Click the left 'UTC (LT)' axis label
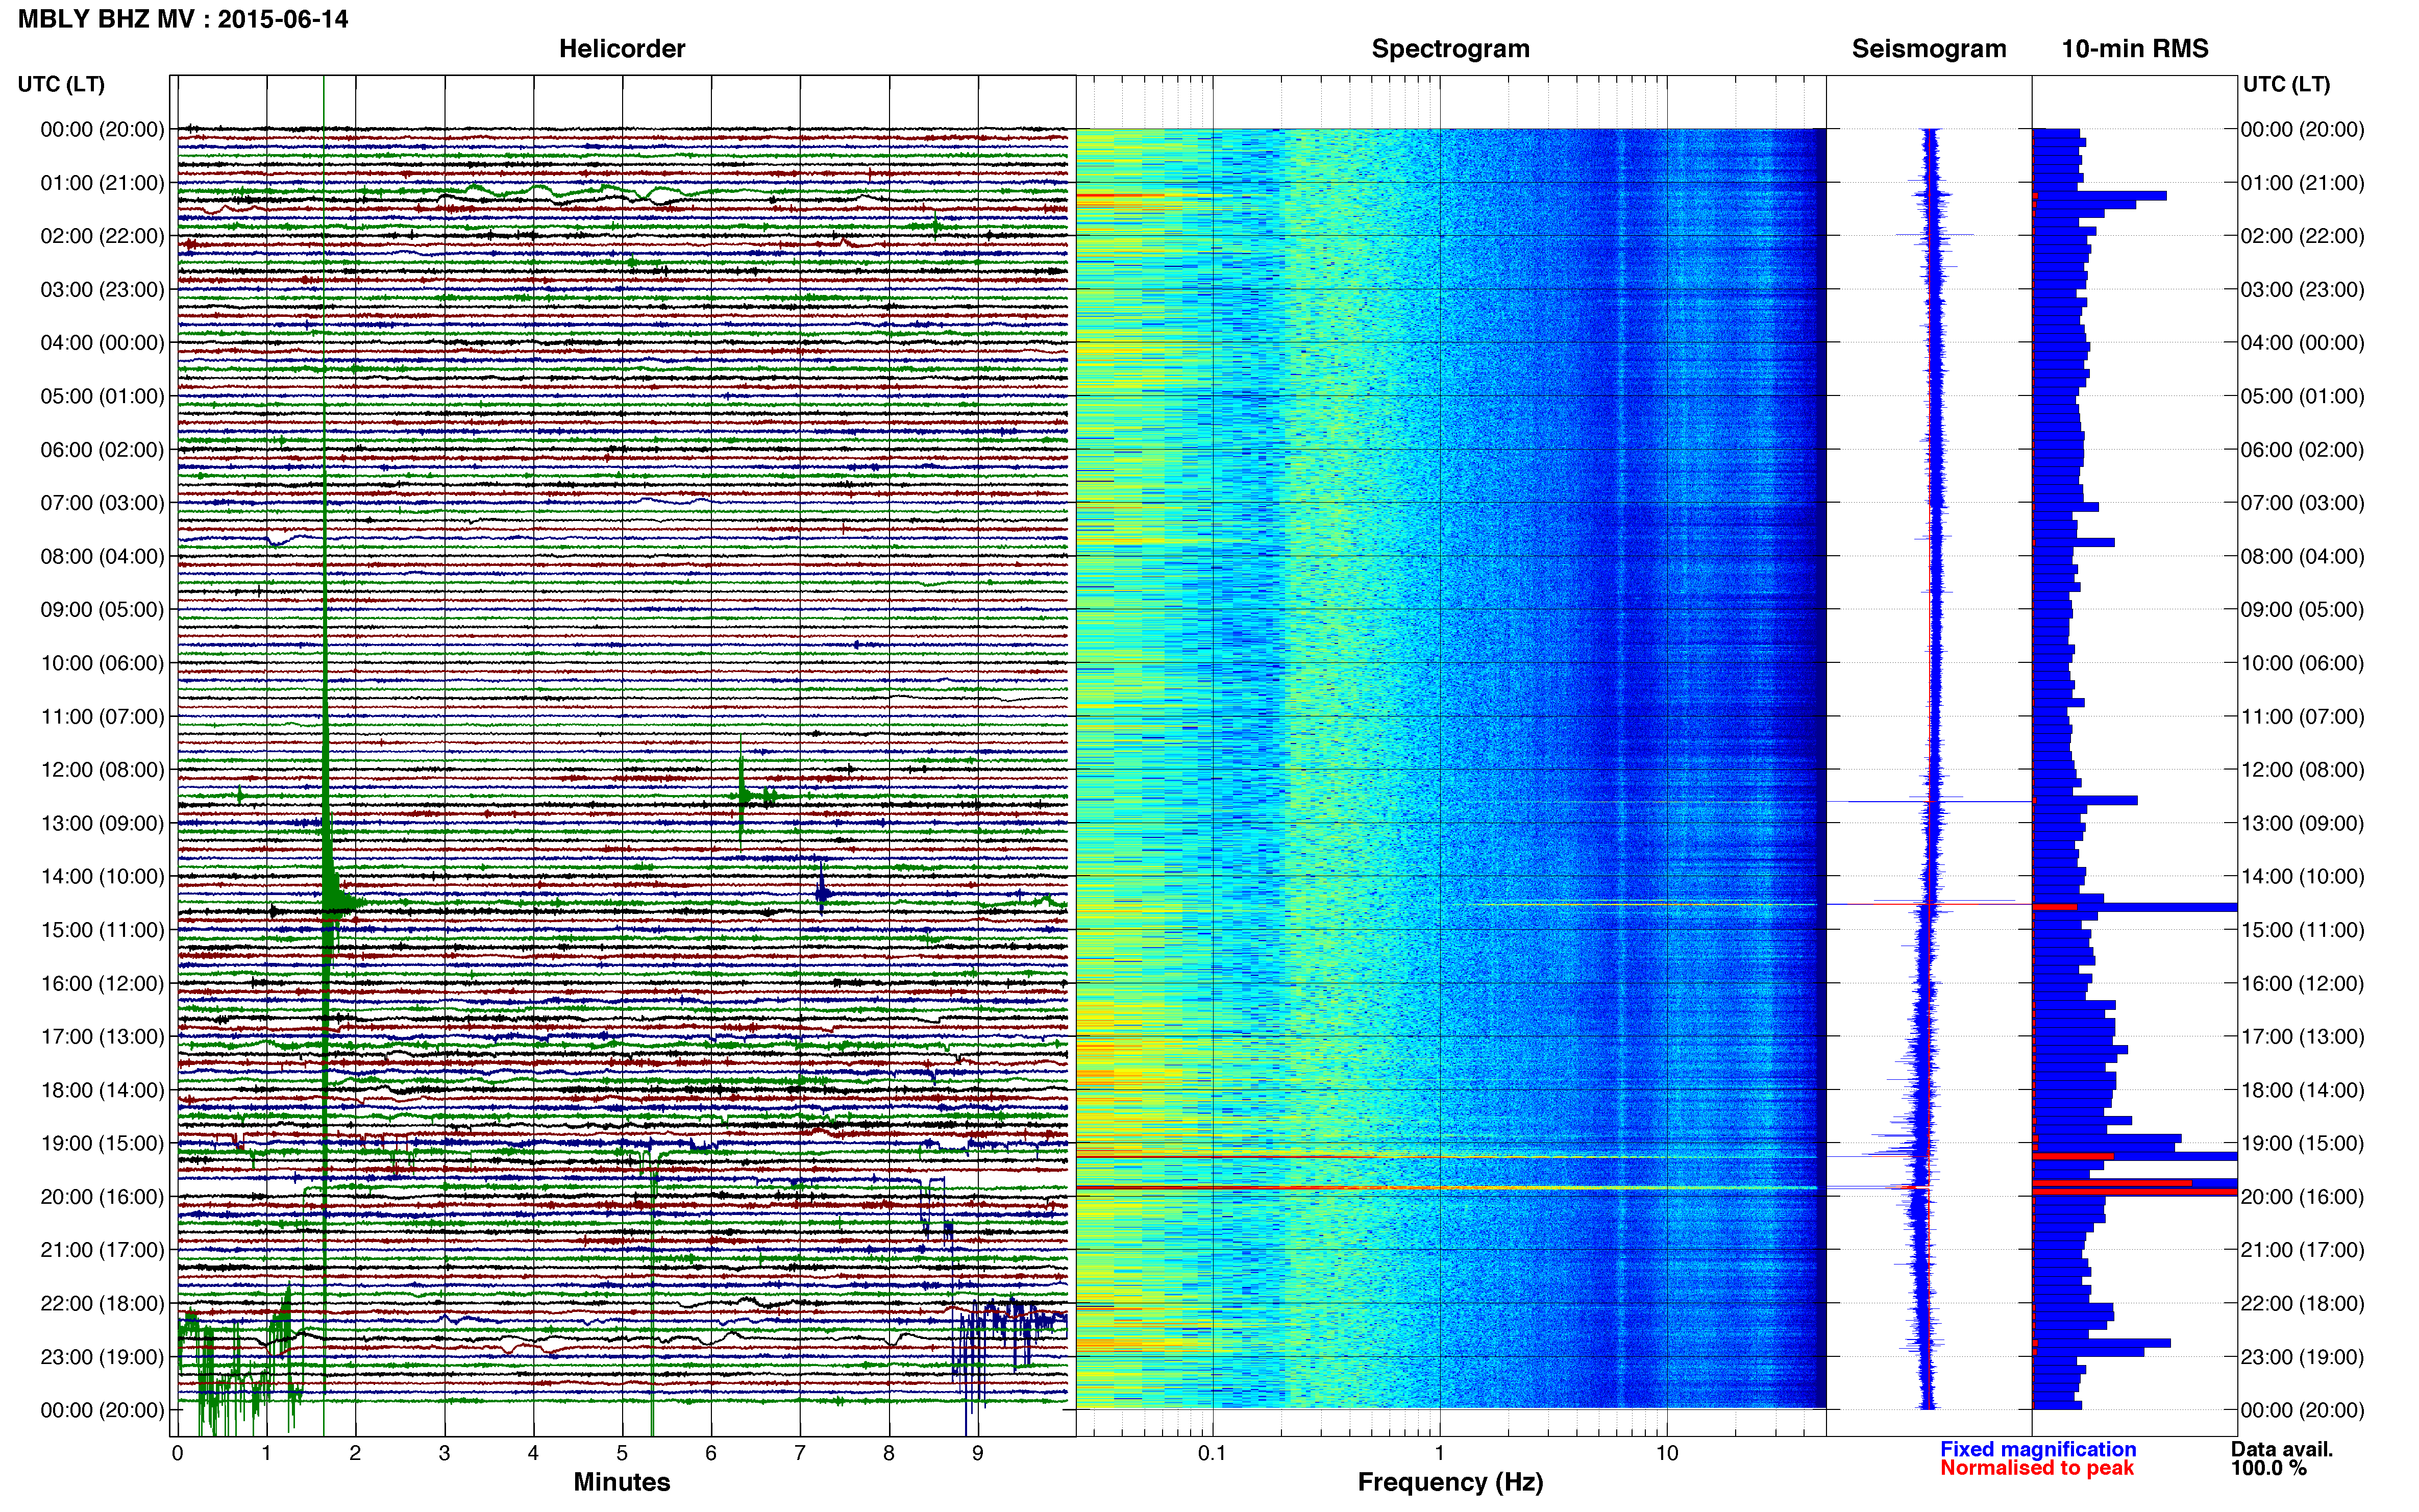 pyautogui.click(x=61, y=84)
